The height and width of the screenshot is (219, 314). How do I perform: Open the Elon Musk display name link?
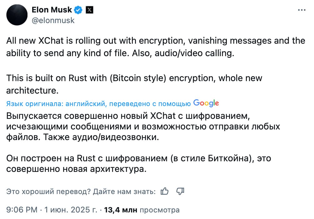pos(52,10)
